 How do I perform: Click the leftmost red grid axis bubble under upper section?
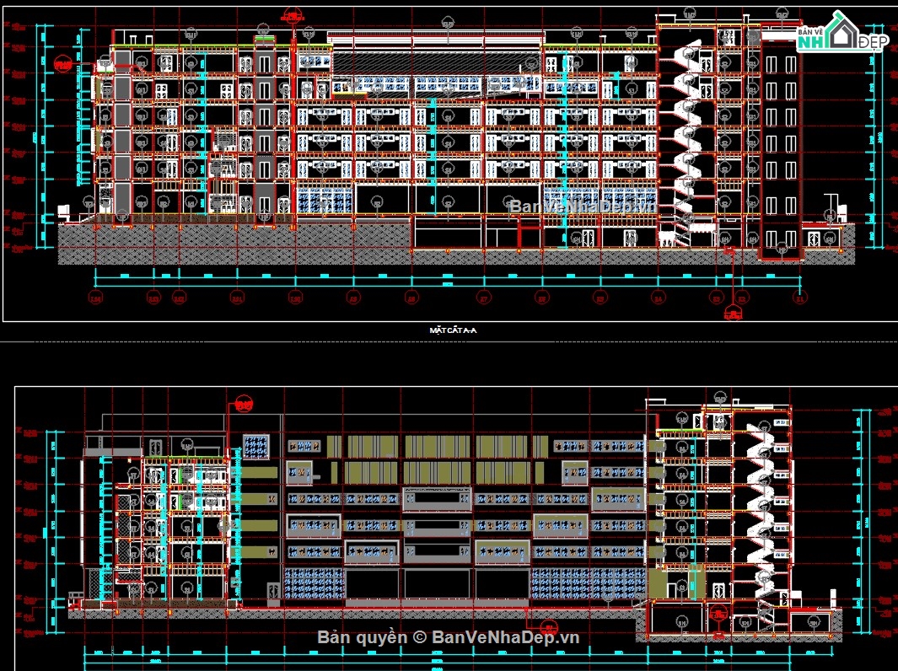click(x=96, y=298)
